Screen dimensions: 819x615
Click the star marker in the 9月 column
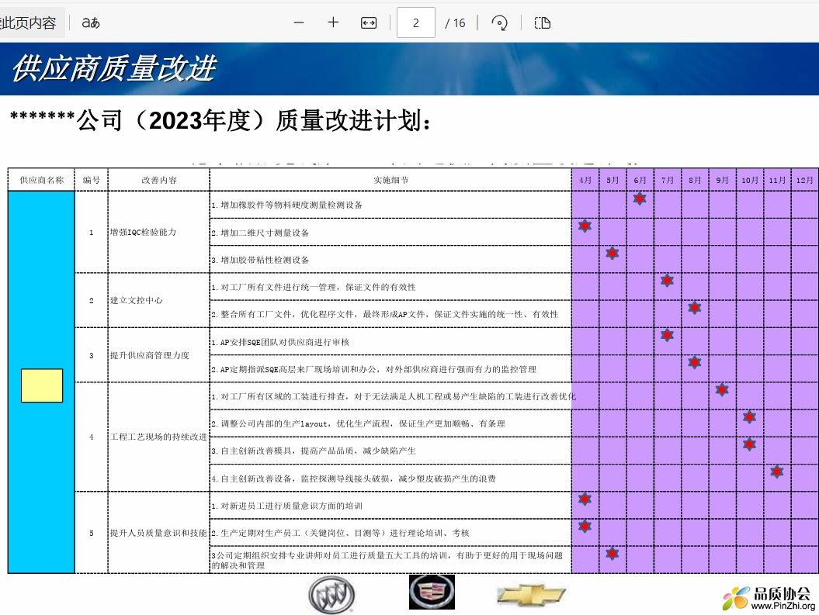coord(722,389)
